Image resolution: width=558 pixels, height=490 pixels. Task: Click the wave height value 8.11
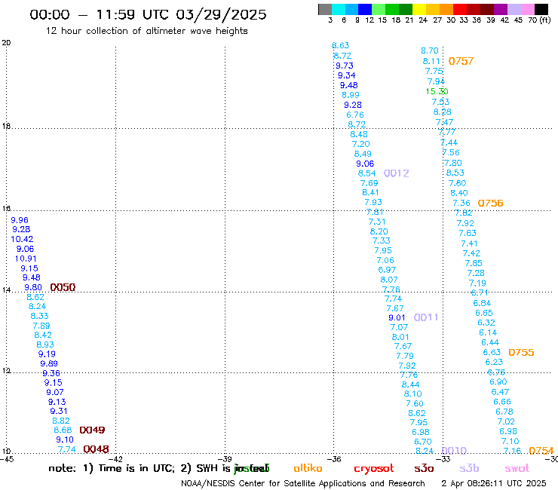[x=431, y=61]
